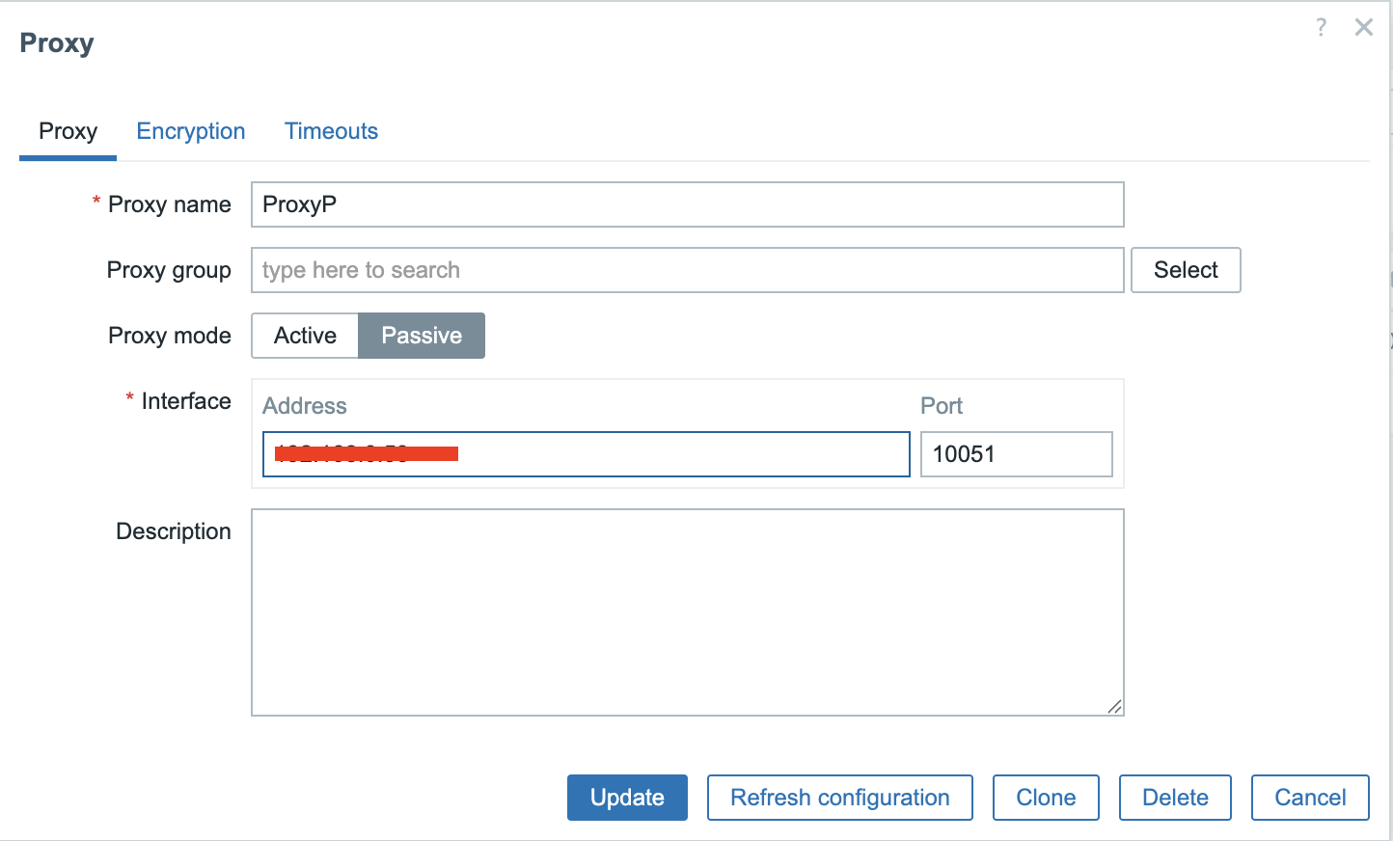Click into the Proxy name field
The height and width of the screenshot is (841, 1393).
tap(687, 204)
